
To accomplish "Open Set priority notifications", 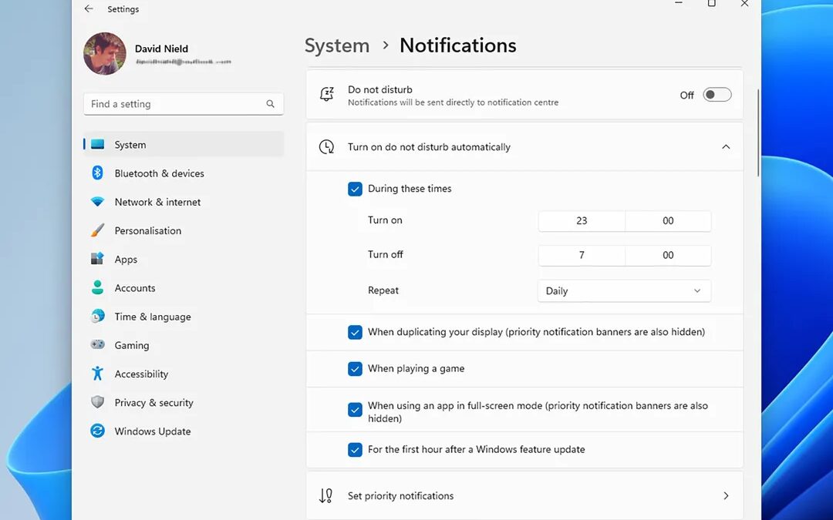I will [524, 496].
